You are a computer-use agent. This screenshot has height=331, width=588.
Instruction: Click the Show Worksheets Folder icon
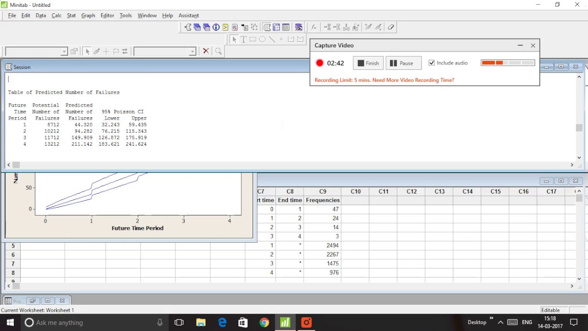click(x=198, y=27)
